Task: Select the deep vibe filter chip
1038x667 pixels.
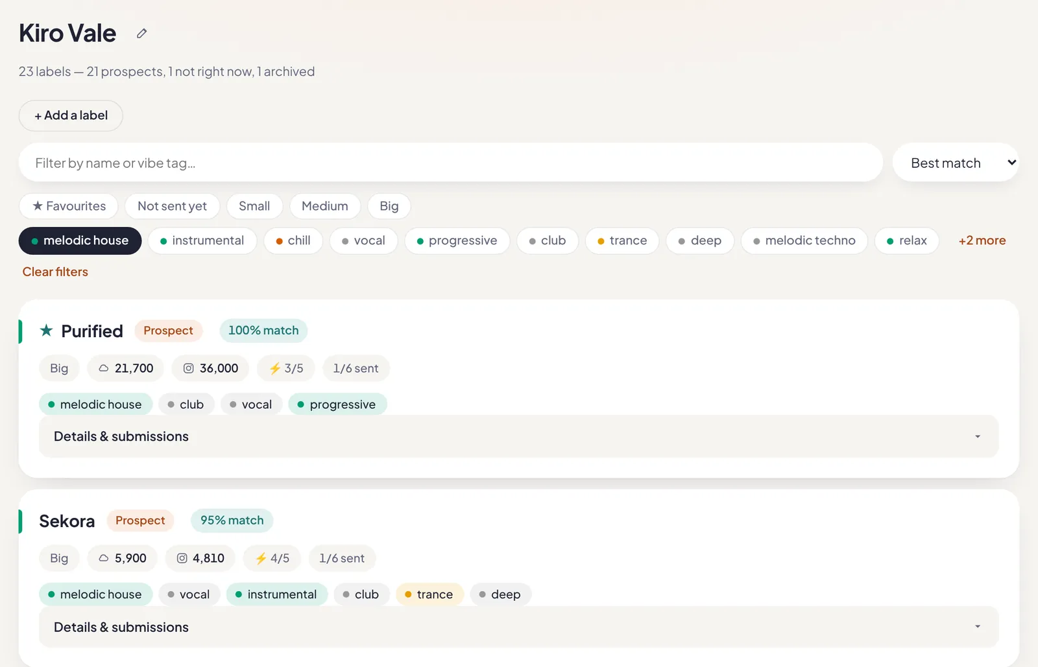Action: (x=700, y=240)
